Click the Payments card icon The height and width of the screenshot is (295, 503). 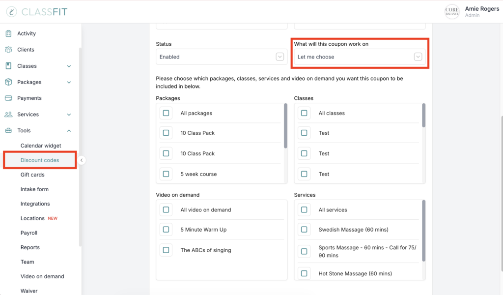point(9,98)
